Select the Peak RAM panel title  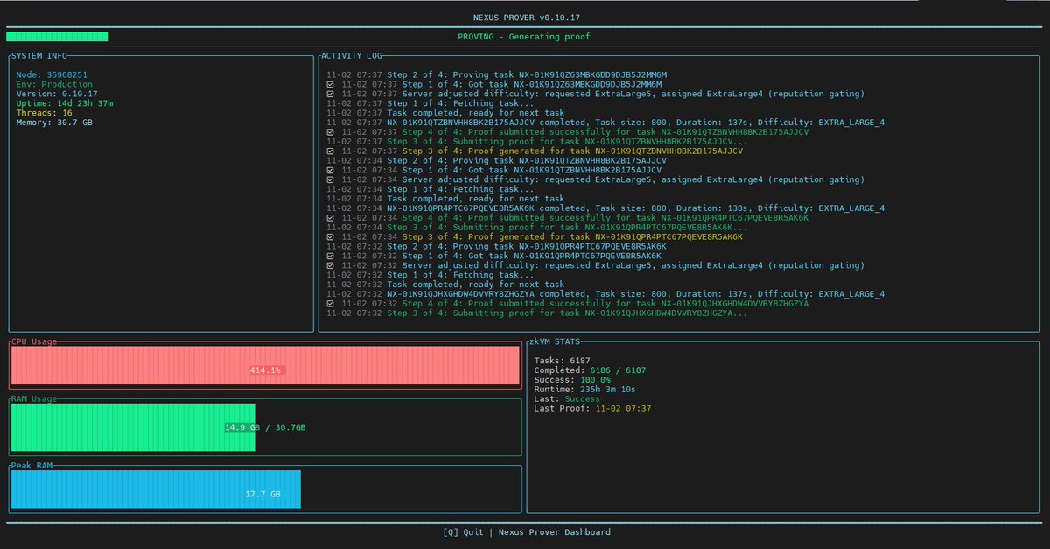point(31,466)
